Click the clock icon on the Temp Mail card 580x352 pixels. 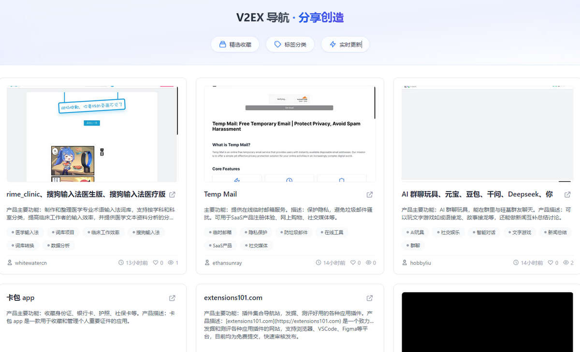click(319, 263)
